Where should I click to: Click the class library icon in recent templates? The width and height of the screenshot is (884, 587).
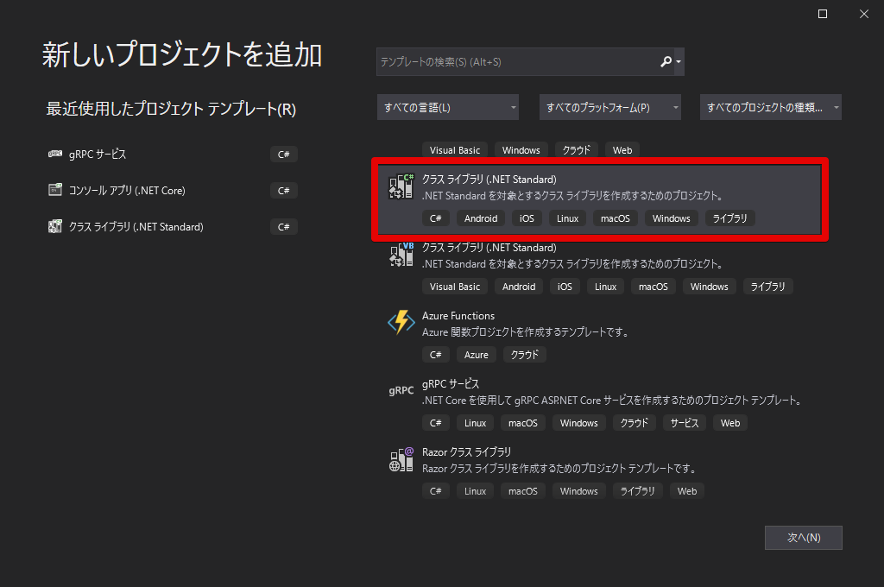point(55,226)
